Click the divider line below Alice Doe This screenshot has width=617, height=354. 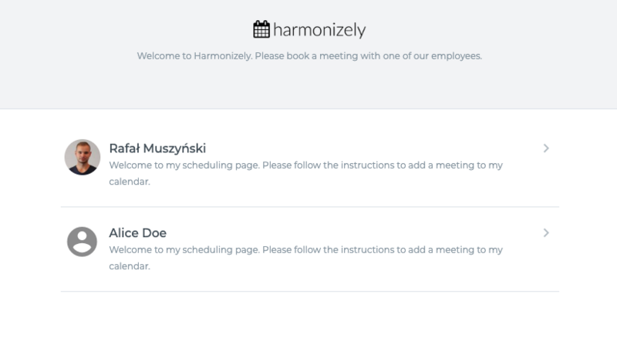pyautogui.click(x=310, y=292)
